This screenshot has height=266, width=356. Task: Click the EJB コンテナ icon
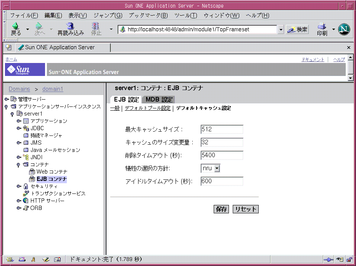(32, 179)
